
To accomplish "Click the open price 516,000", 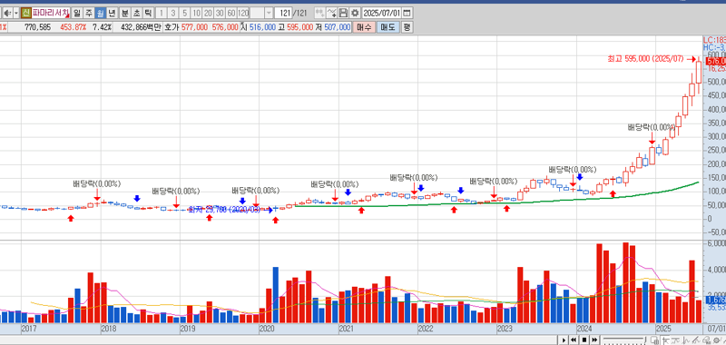I will pyautogui.click(x=263, y=27).
